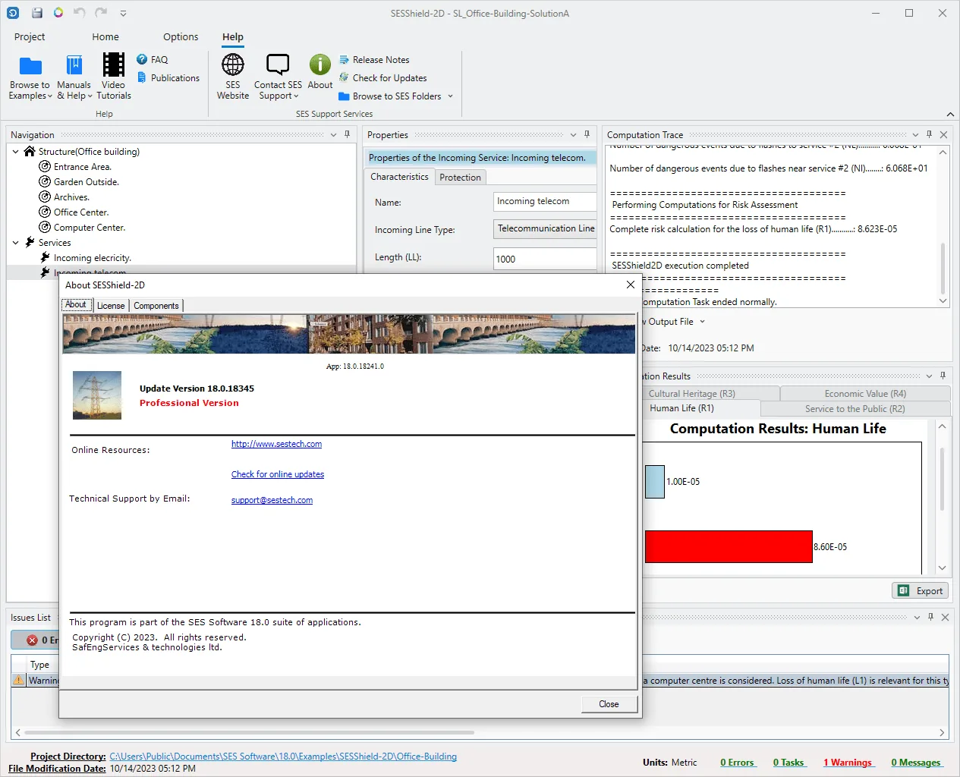Open Contact SES Support speech bubble

pyautogui.click(x=278, y=64)
